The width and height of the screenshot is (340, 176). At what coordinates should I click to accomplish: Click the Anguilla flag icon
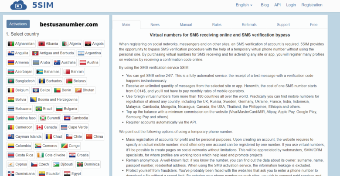(11, 53)
